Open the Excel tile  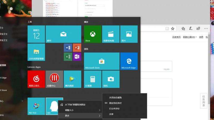tap(68, 57)
